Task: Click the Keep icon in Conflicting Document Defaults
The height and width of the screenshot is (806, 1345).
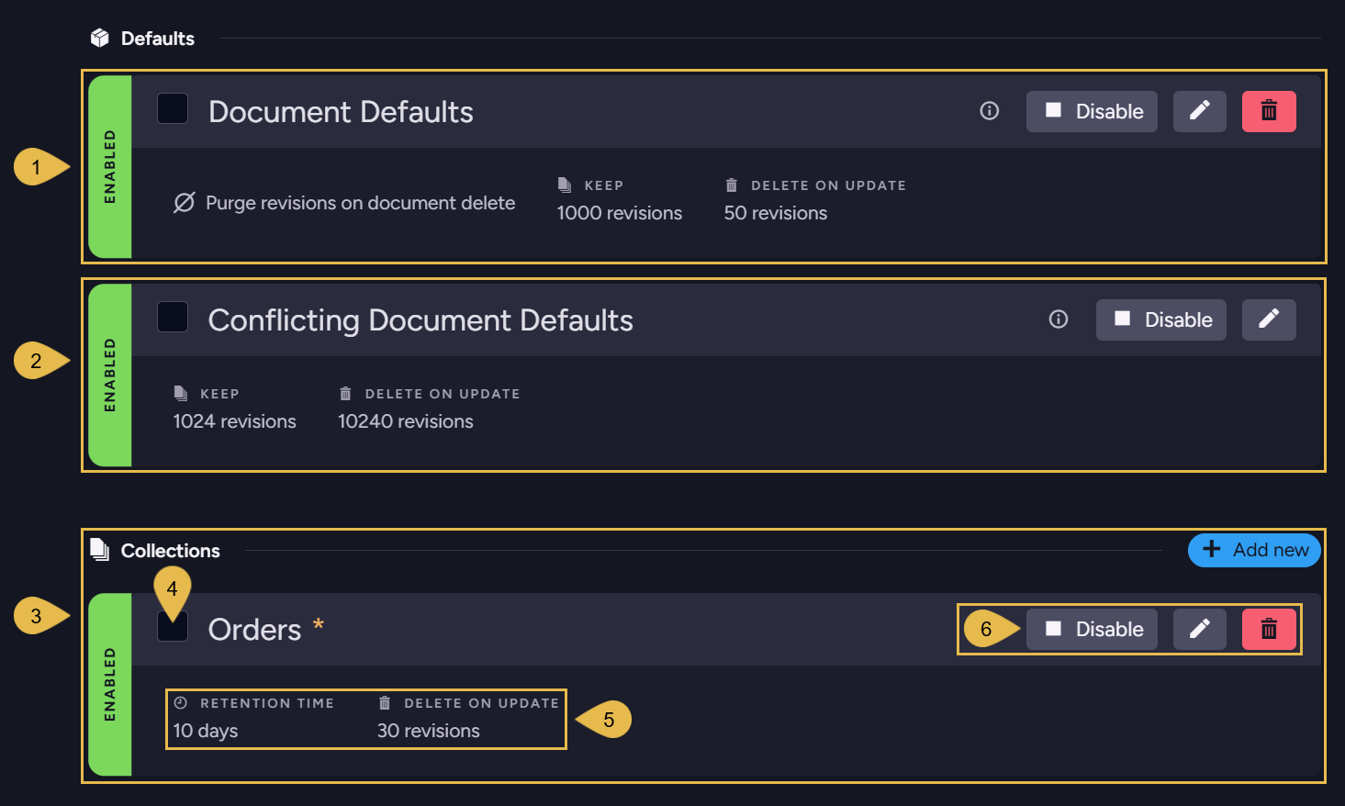Action: tap(181, 393)
